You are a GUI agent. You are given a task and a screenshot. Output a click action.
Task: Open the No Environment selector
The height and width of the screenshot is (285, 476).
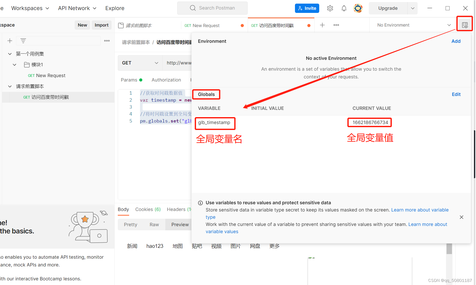click(414, 25)
